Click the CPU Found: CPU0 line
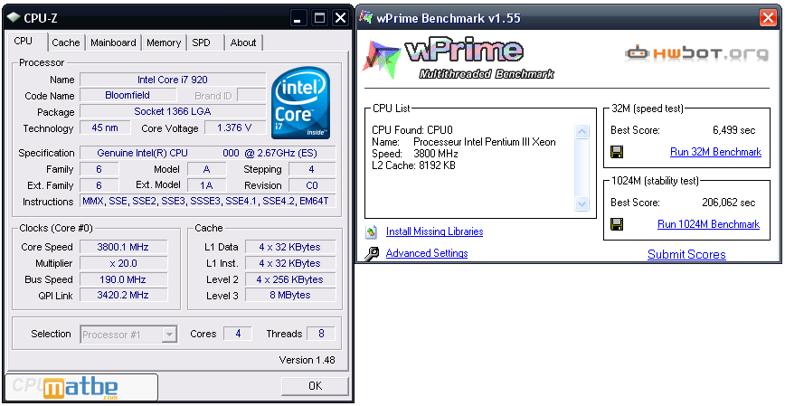The width and height of the screenshot is (785, 406). pyautogui.click(x=412, y=130)
